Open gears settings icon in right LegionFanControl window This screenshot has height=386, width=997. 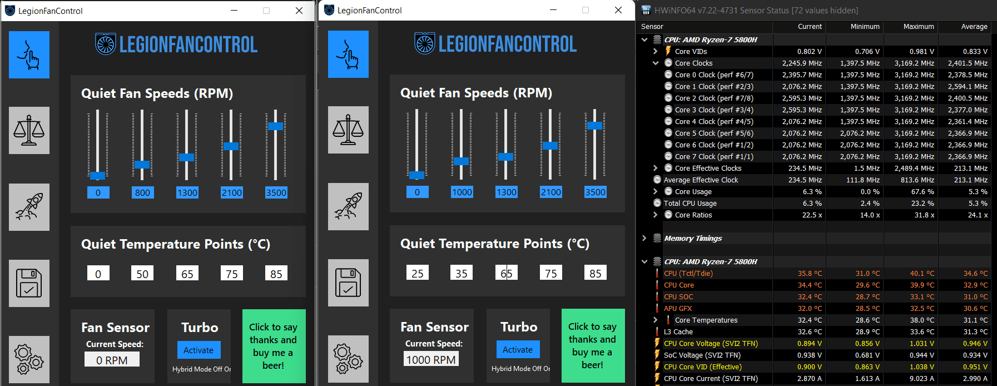(348, 359)
